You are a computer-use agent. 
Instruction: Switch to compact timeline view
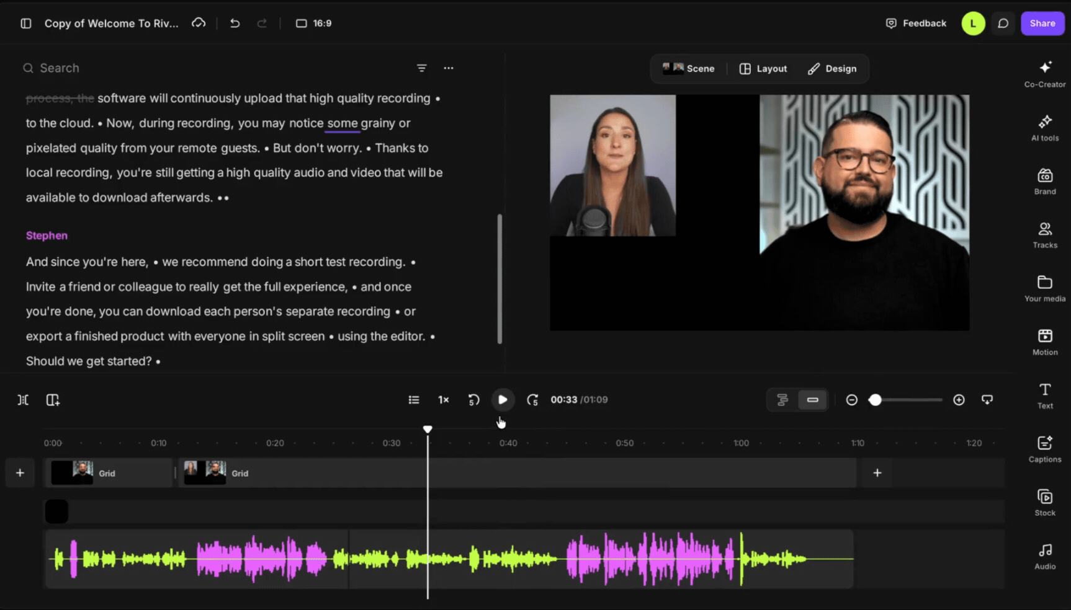click(812, 400)
